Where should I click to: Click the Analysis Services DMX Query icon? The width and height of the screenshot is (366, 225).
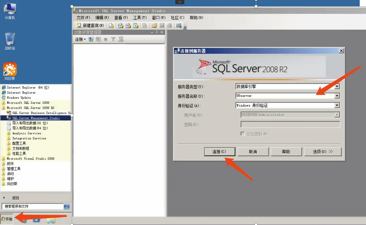[x=128, y=26]
